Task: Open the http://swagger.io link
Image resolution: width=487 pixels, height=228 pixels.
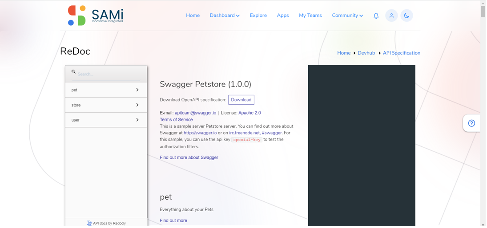Action: pyautogui.click(x=200, y=133)
